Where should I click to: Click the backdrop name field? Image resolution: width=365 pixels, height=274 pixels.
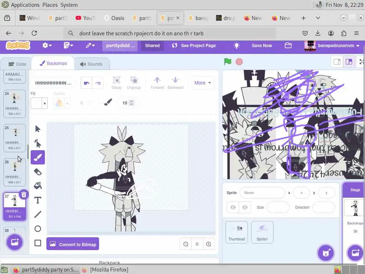[x=53, y=83]
